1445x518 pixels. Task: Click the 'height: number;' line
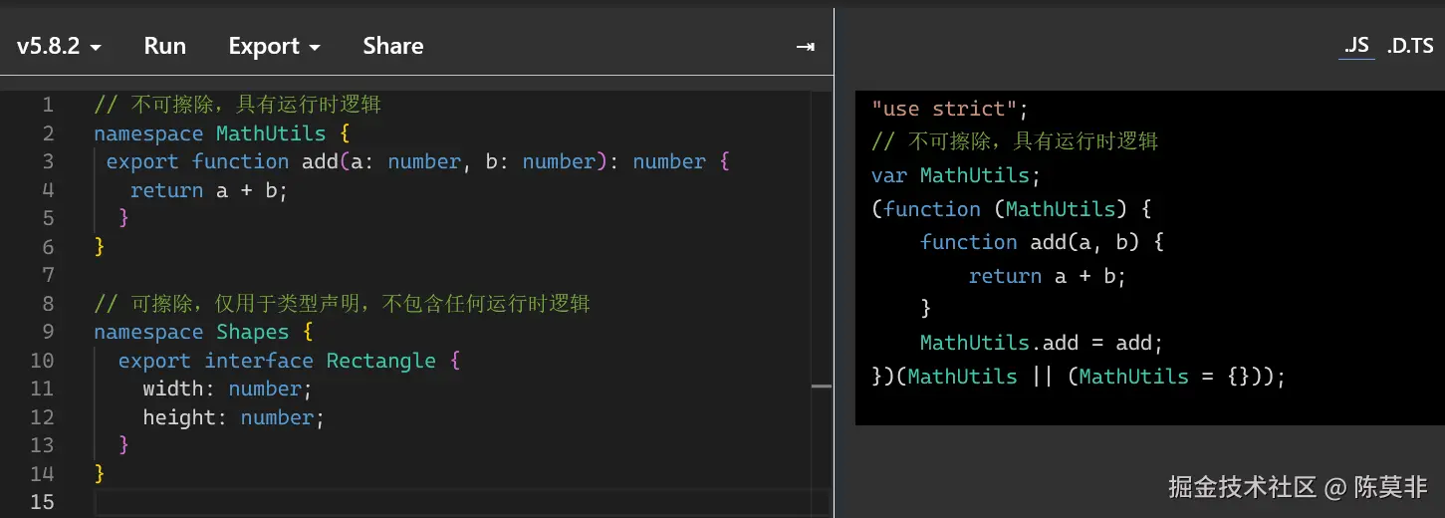[234, 417]
